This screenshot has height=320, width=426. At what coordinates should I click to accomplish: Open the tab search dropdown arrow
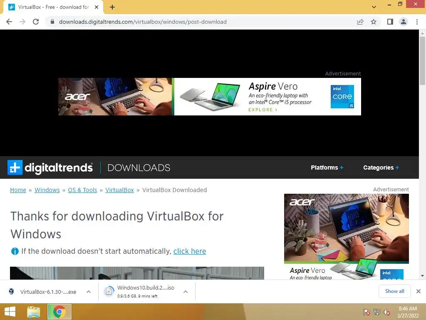(374, 7)
